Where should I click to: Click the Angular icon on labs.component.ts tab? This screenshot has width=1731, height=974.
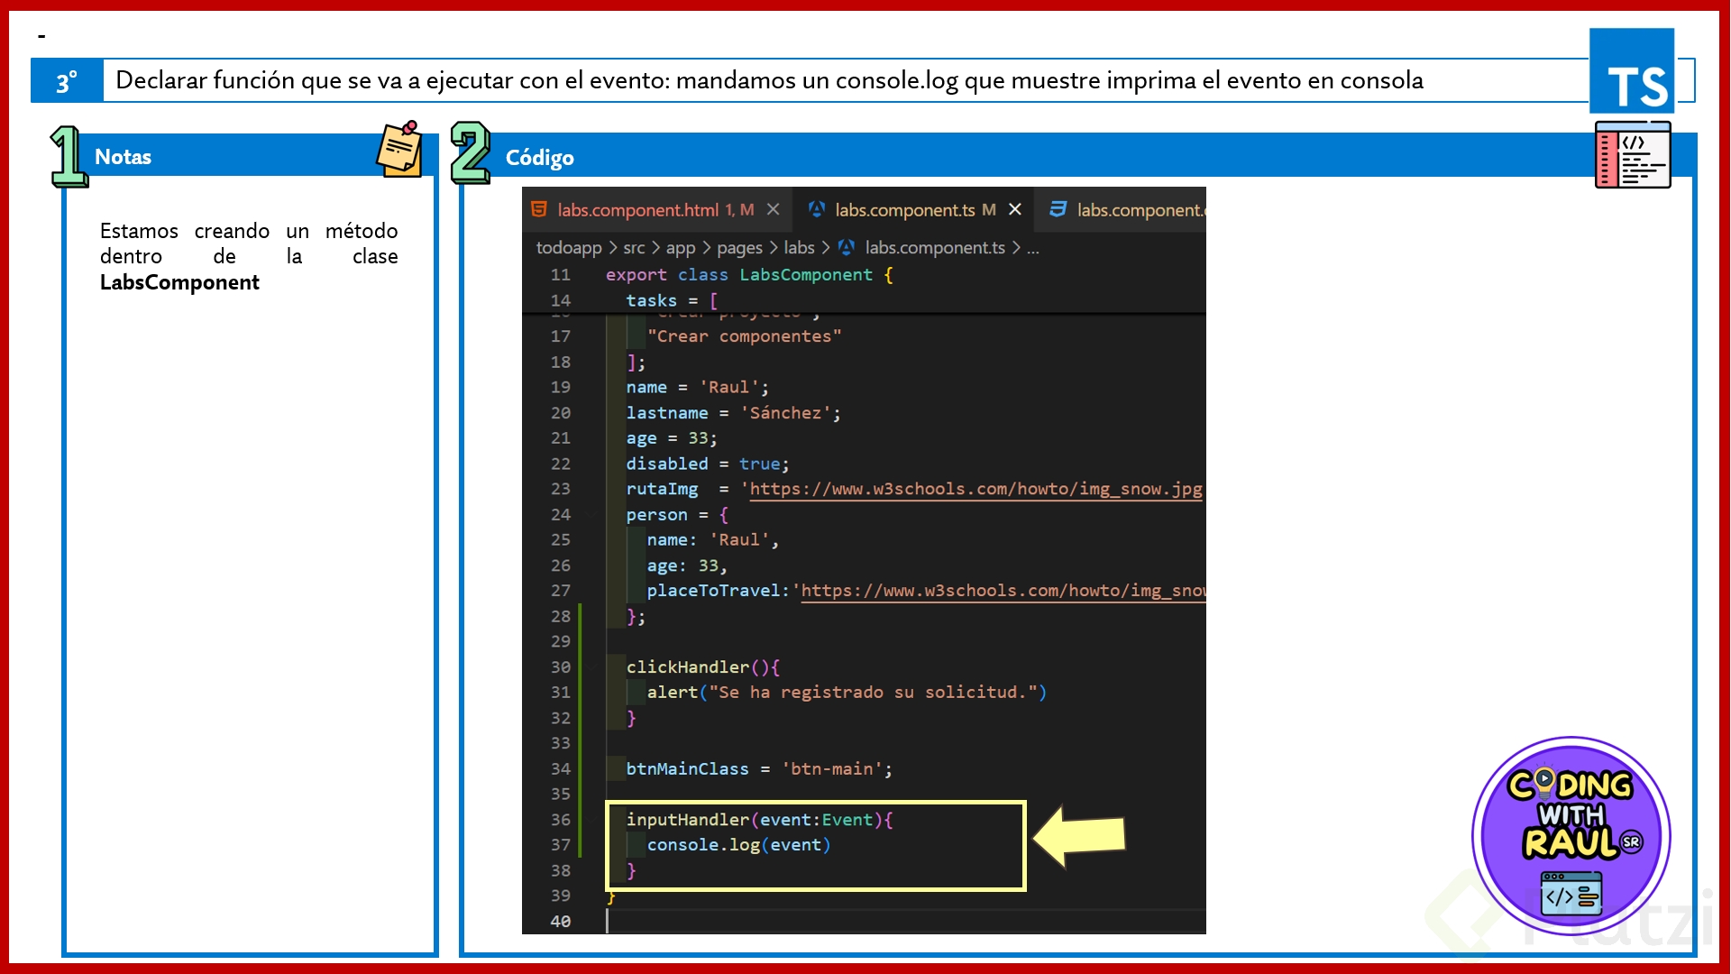pyautogui.click(x=817, y=209)
